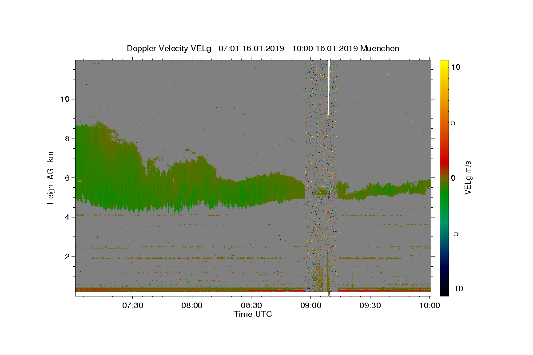Screen dimensions: 533x355
Task: Click the 10:00 time tick label
Action: [x=430, y=305]
